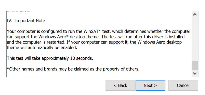
Task: Click the scrollbar up arrow
Action: pos(195,14)
